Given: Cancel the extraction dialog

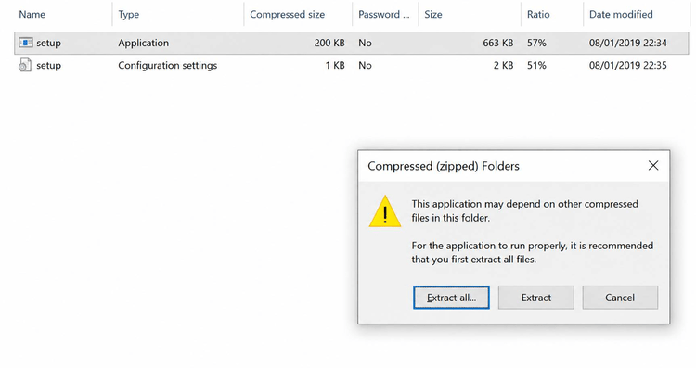Looking at the screenshot, I should [x=620, y=298].
